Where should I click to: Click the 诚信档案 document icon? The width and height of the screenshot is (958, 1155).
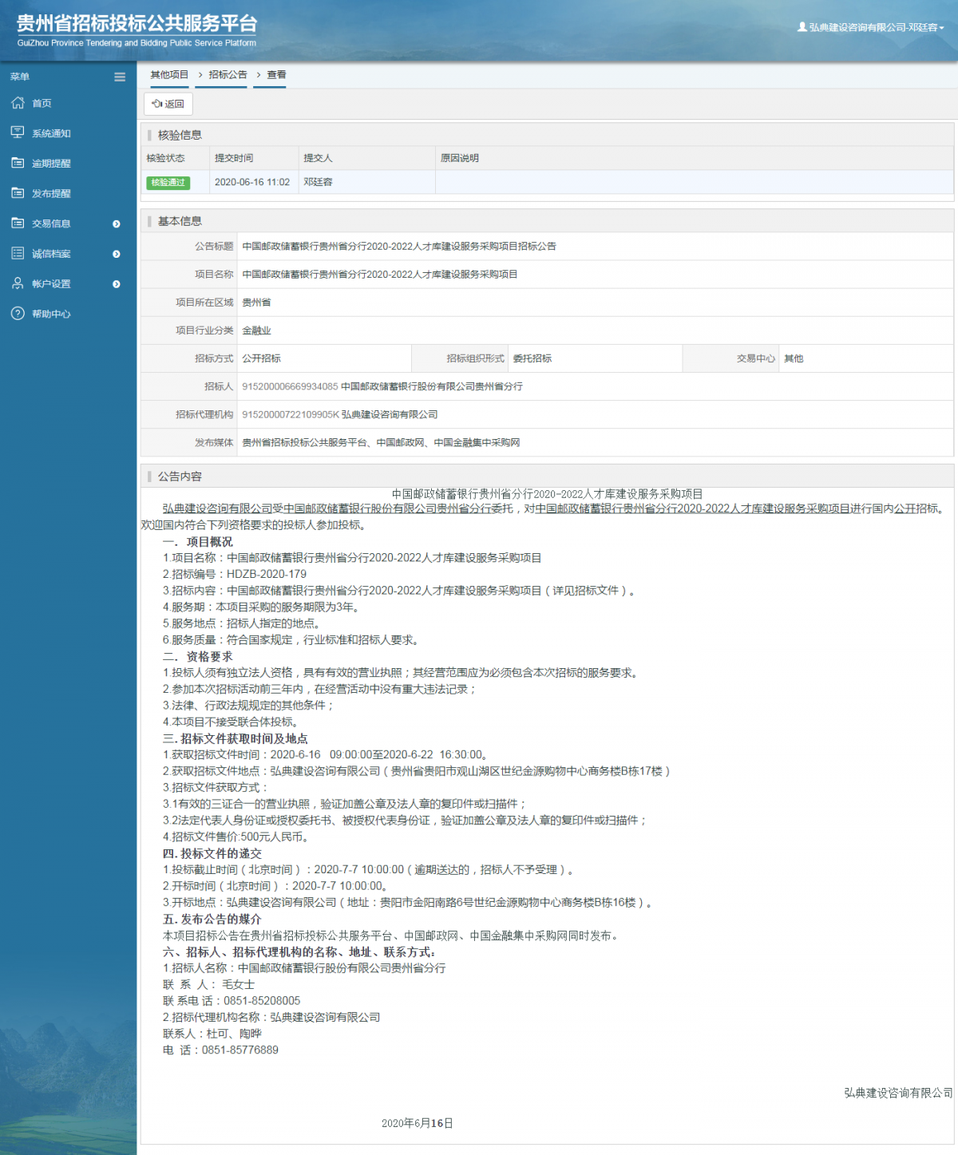[18, 253]
